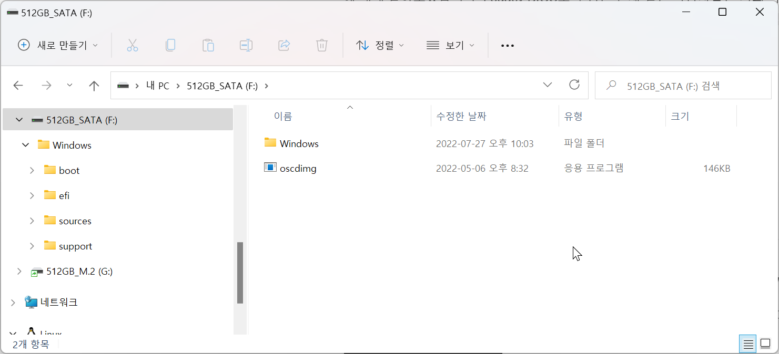779x354 pixels.
Task: Click the chevron after 512GB_SATA (F:) breadcrumb
Action: (x=266, y=86)
